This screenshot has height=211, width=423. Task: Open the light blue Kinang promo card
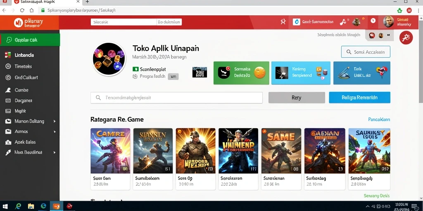pyautogui.click(x=301, y=73)
